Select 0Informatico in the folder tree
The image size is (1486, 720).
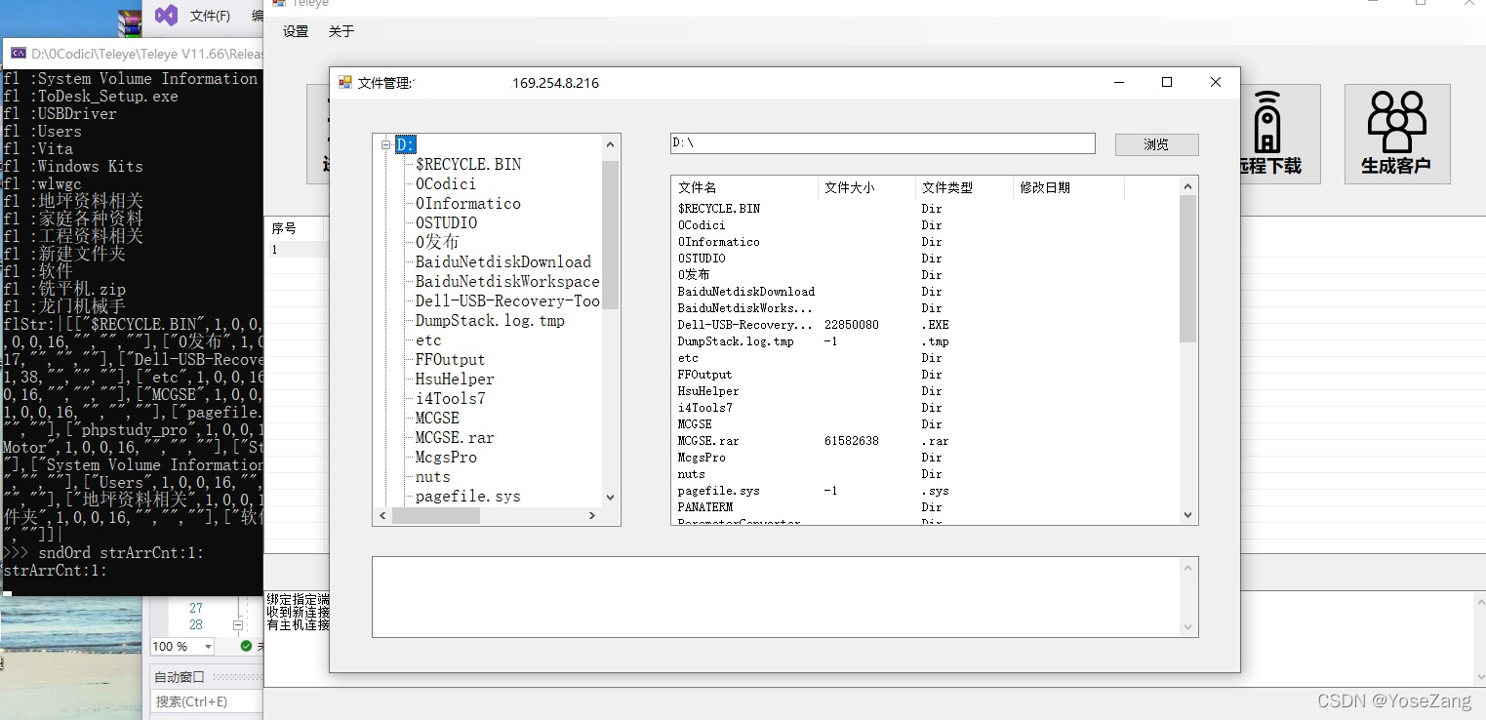click(468, 203)
